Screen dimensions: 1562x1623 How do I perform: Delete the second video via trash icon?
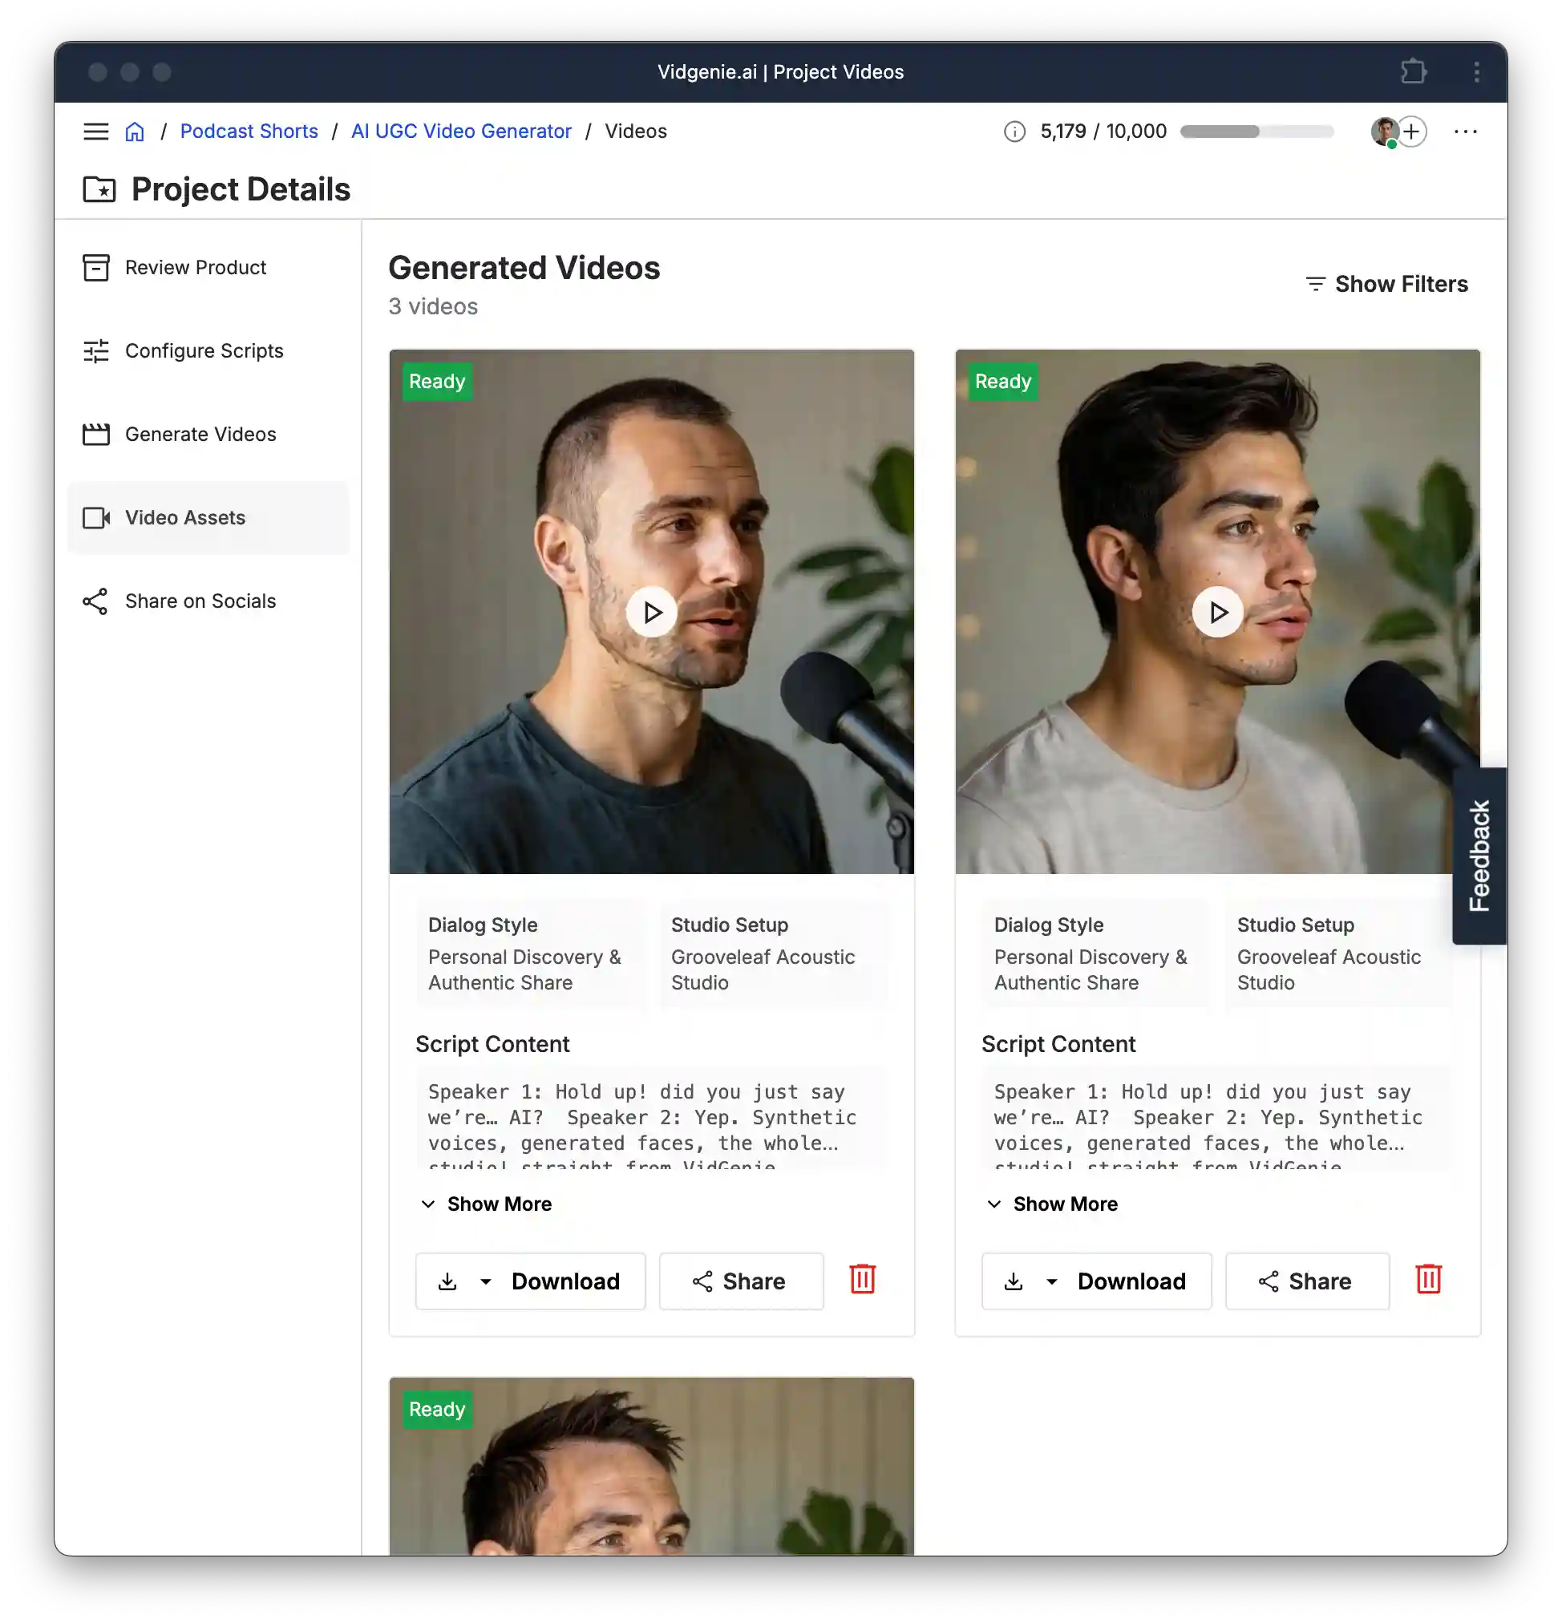coord(1429,1280)
